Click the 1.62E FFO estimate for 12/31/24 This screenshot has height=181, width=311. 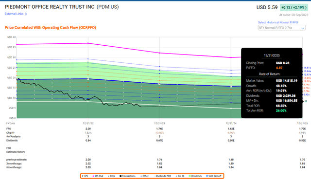point(231,129)
